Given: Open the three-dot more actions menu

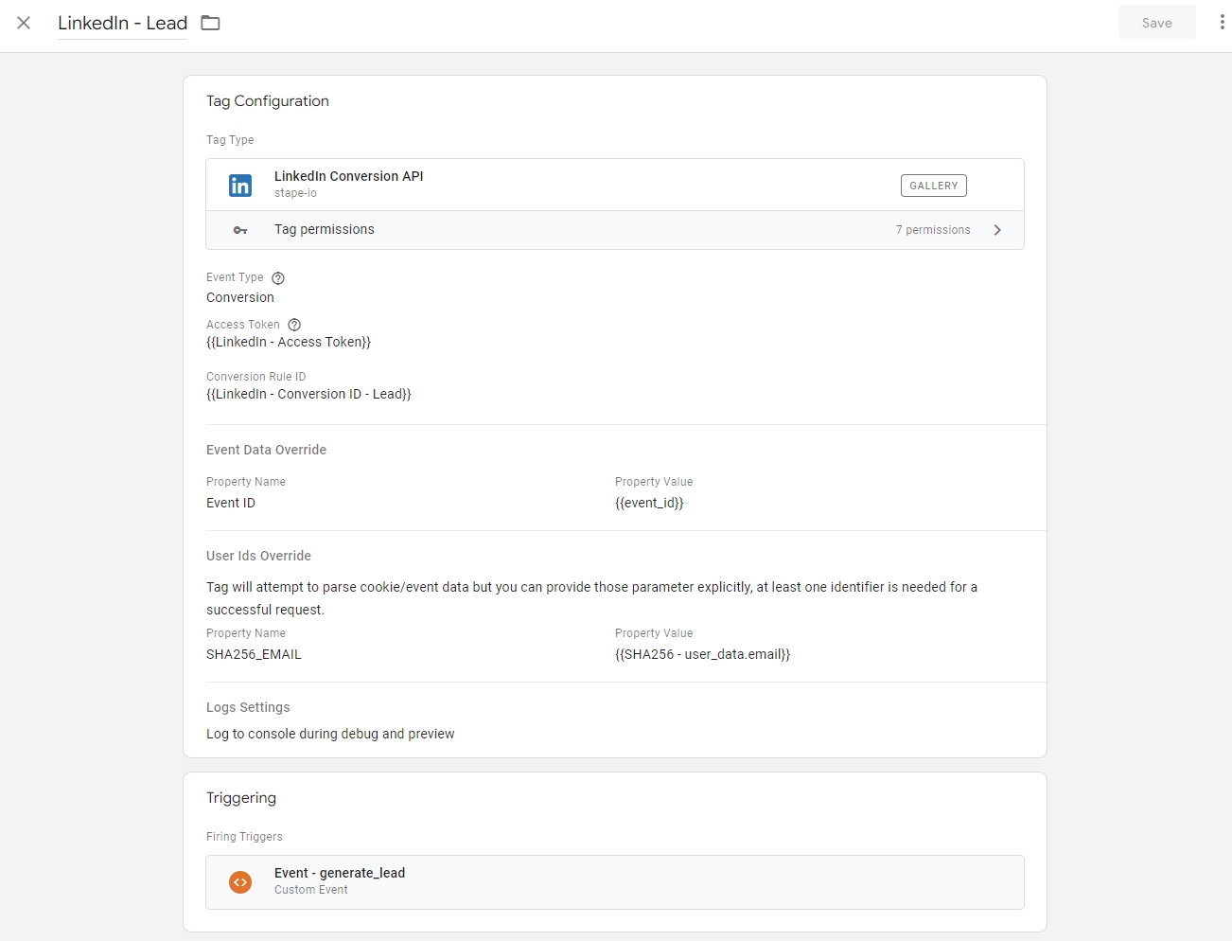Looking at the screenshot, I should click(1222, 23).
